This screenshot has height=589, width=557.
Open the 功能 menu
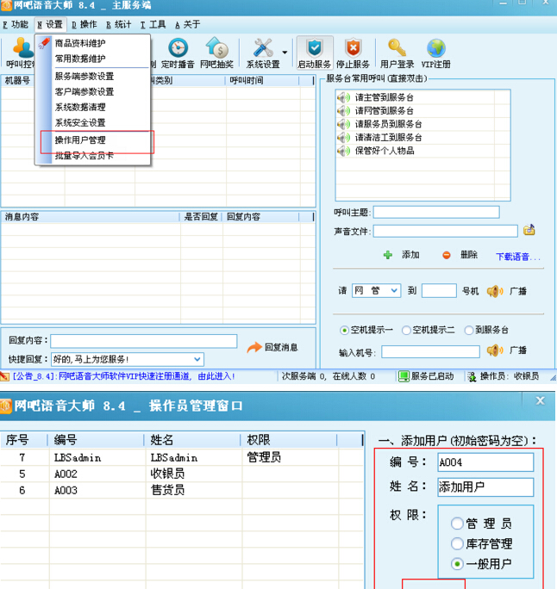[16, 25]
